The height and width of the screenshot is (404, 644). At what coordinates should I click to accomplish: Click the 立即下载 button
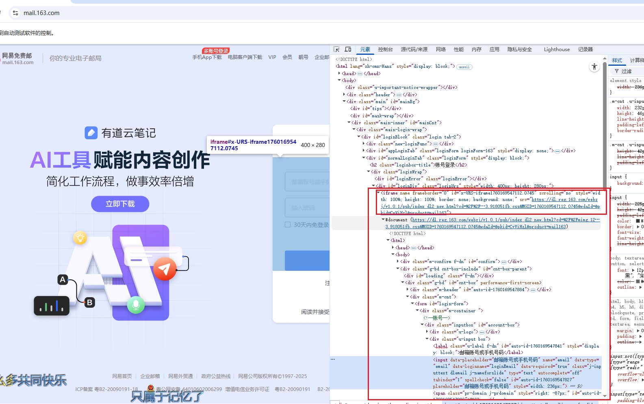[120, 204]
